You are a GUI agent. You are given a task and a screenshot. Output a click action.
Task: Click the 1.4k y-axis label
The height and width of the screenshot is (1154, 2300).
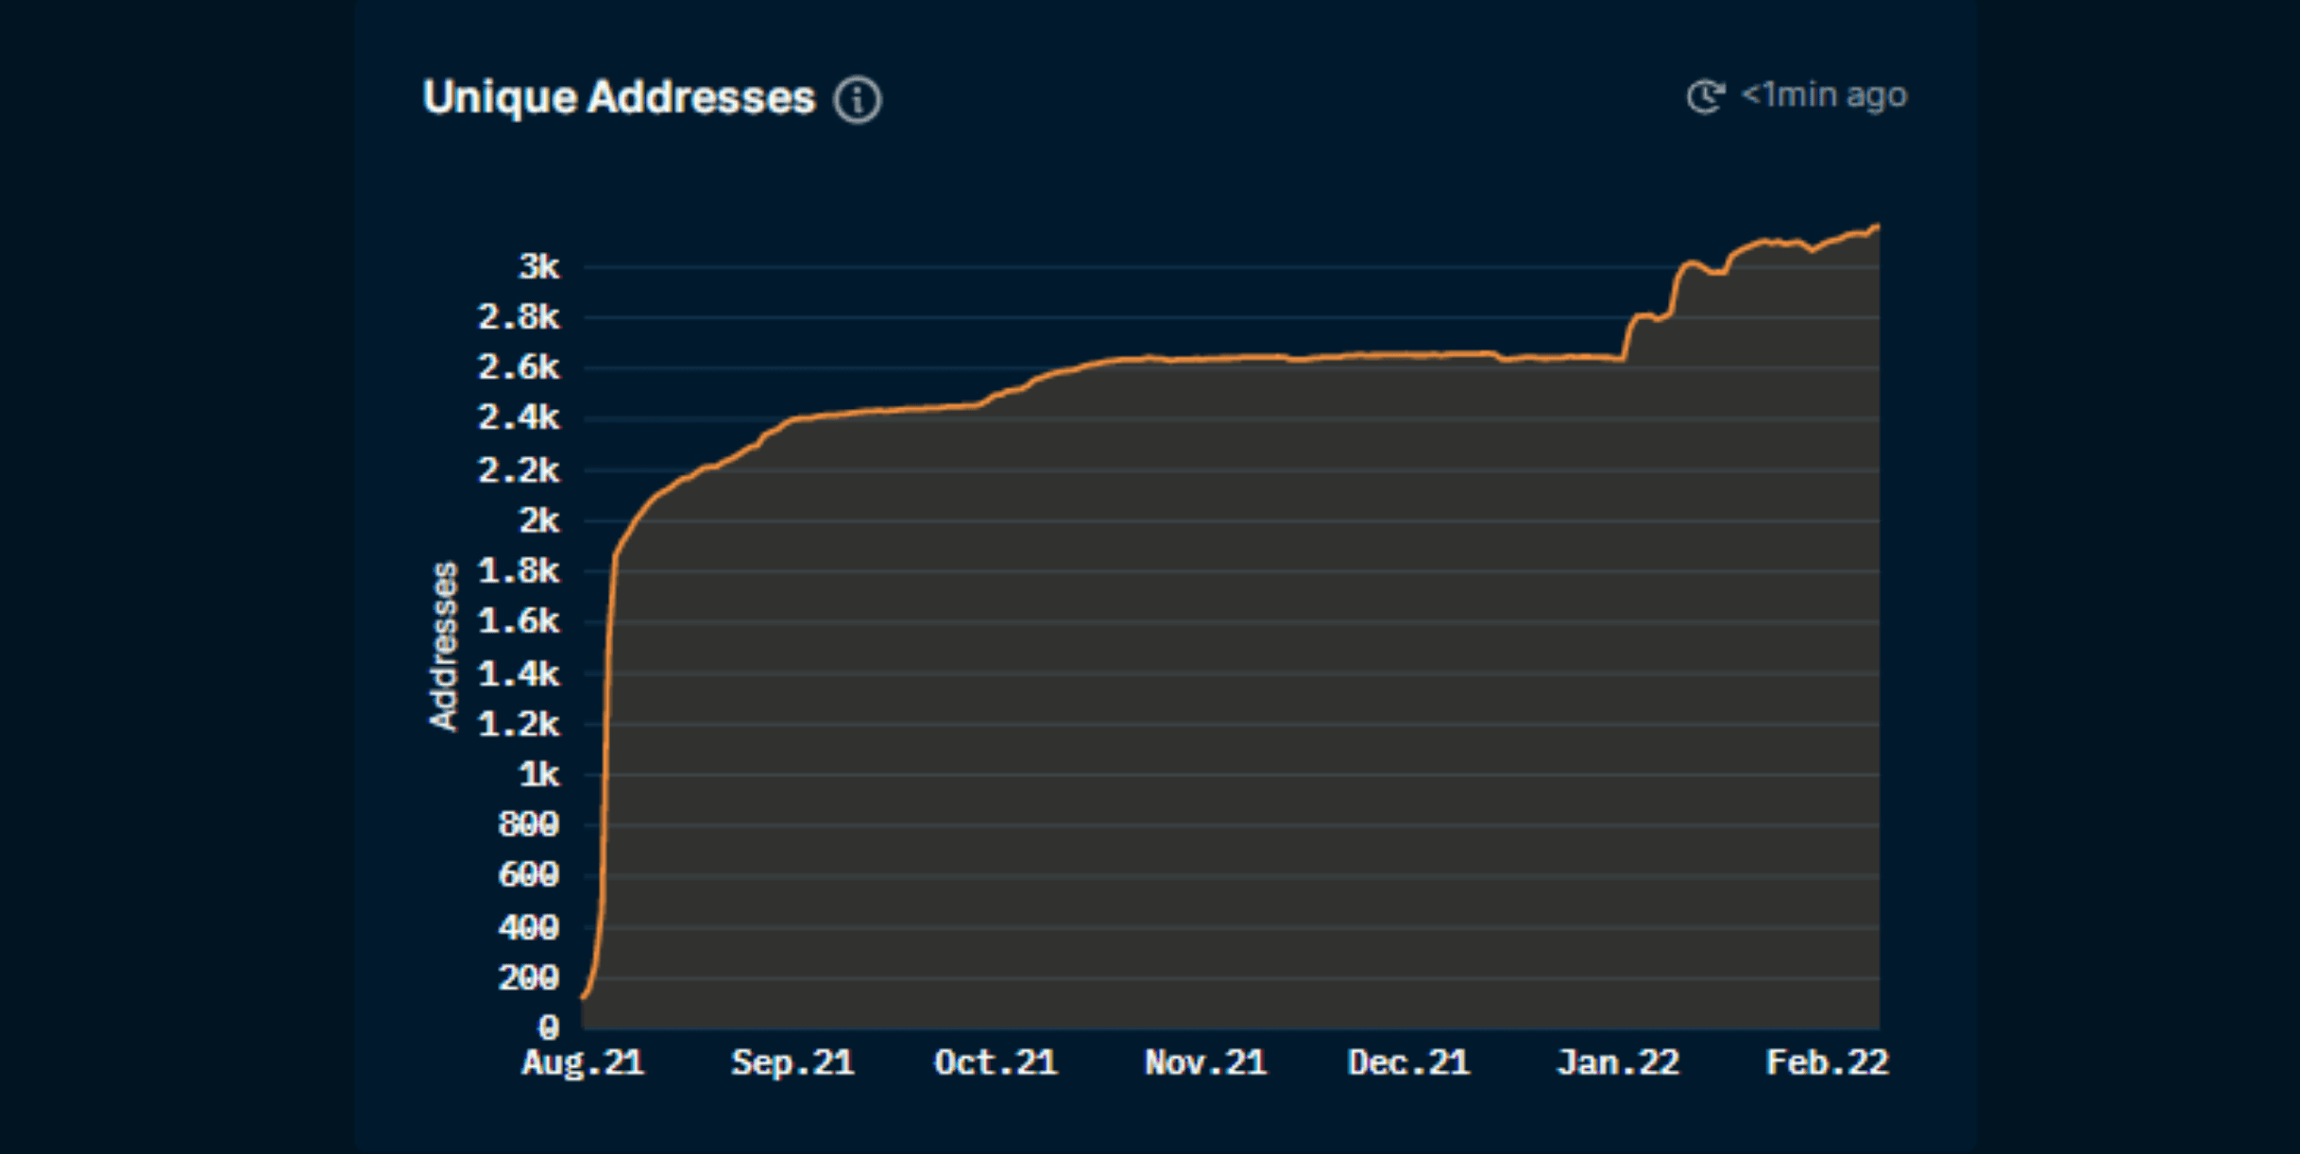click(519, 674)
